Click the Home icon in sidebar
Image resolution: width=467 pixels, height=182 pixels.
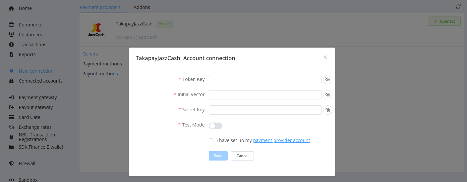(11, 8)
